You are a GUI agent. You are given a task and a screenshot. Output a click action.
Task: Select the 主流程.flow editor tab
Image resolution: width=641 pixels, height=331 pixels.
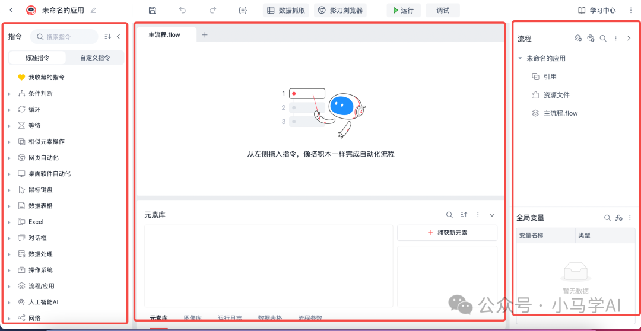[x=164, y=35]
